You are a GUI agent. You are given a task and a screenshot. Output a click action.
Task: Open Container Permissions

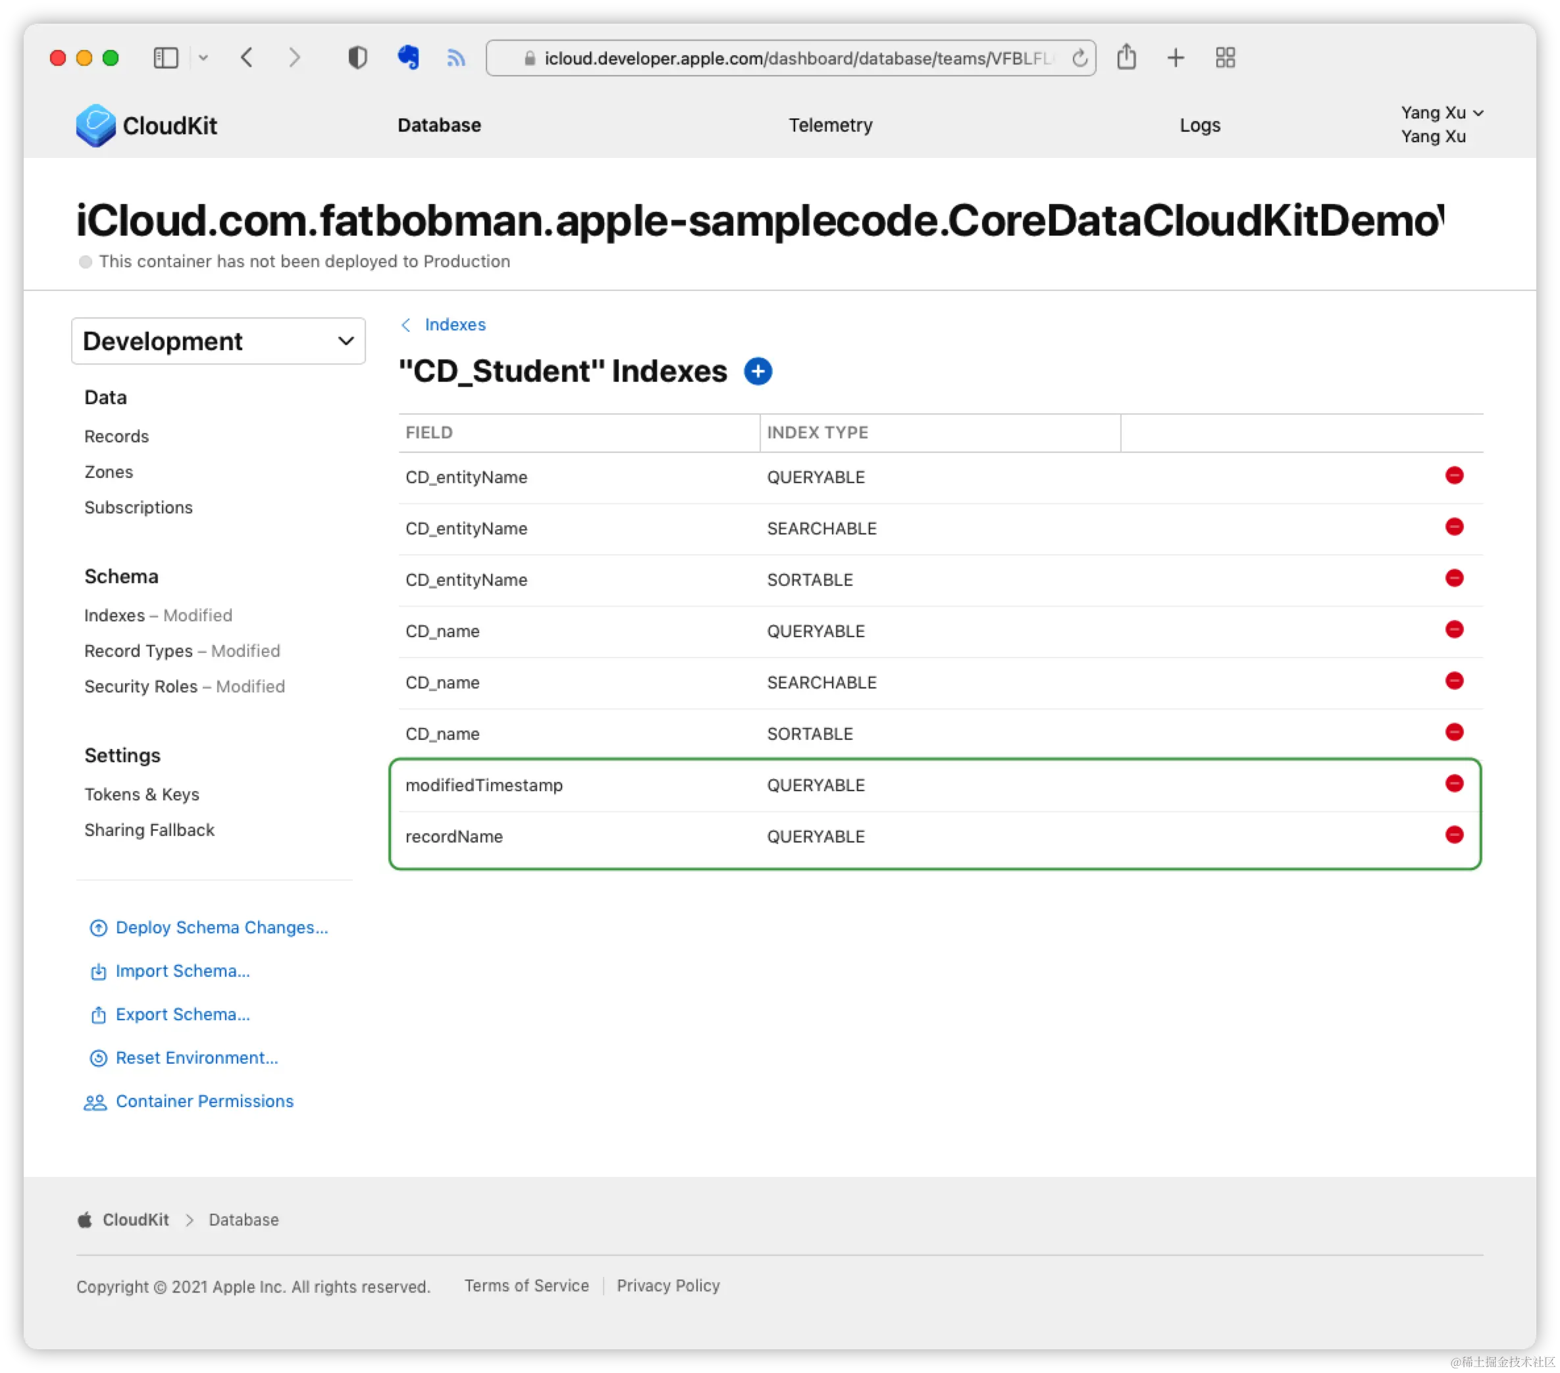tap(204, 1101)
